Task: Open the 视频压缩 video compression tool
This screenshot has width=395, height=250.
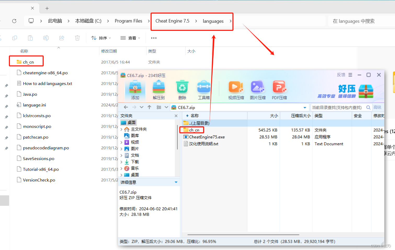Action: [x=236, y=90]
